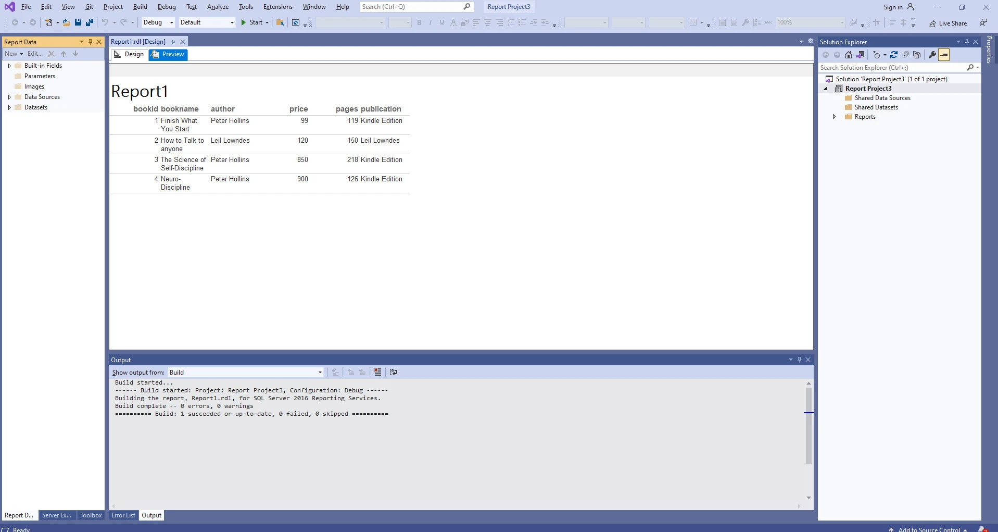Viewport: 998px width, 532px height.
Task: Refresh the Solution Explorer view
Action: (x=894, y=55)
